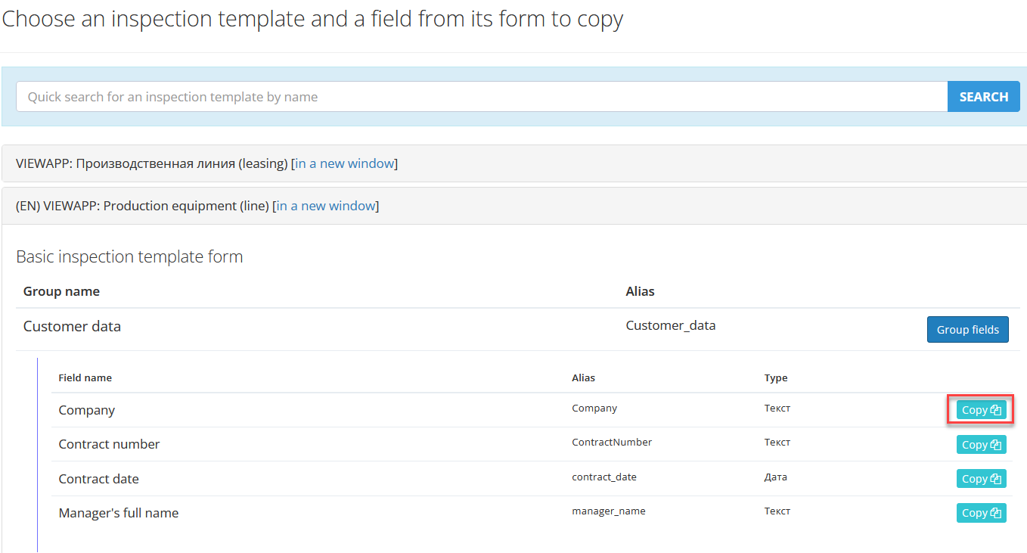
Task: Open the Production equipment template in a new window
Action: point(326,206)
